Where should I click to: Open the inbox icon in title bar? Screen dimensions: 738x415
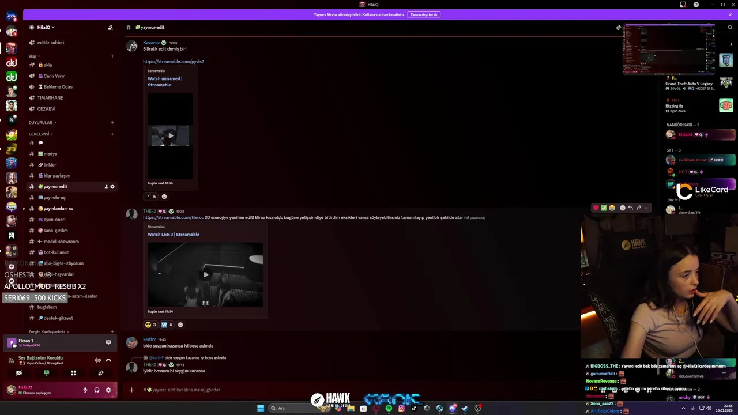pos(683,5)
